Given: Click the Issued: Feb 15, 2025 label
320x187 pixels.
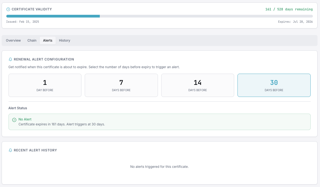Looking at the screenshot, I should click(x=23, y=22).
